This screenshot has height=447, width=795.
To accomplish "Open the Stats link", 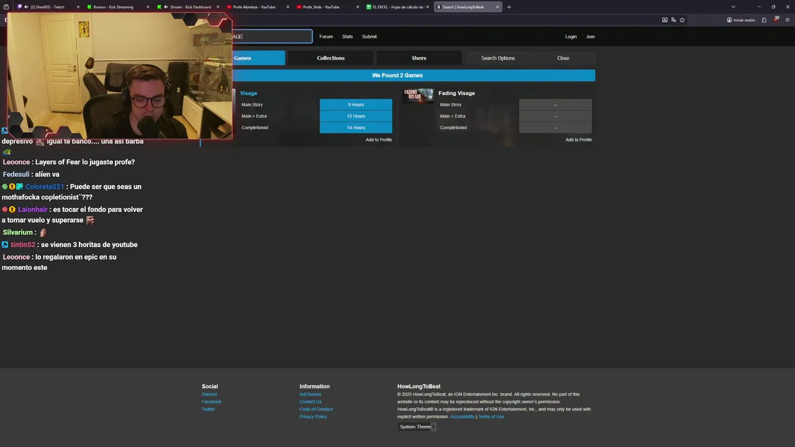I will (347, 37).
